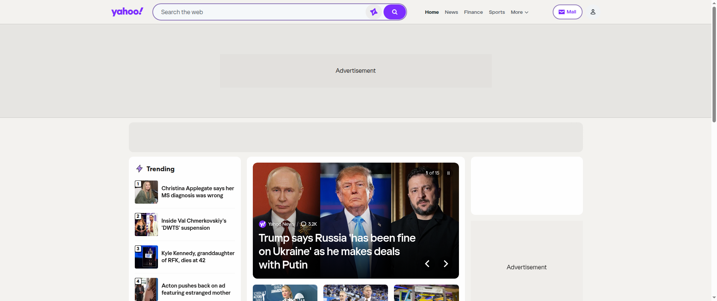717x301 pixels.
Task: Click the Yahoo News source badge
Action: tap(277, 224)
